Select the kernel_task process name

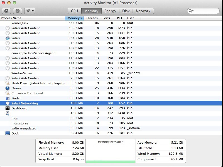(20, 23)
